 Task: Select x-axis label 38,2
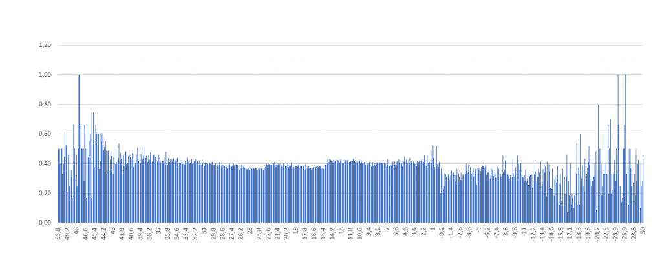149,234
